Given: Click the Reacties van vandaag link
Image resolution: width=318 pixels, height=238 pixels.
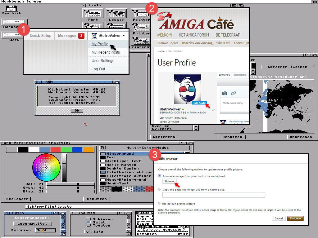Looking at the screenshot, I should [x=197, y=43].
